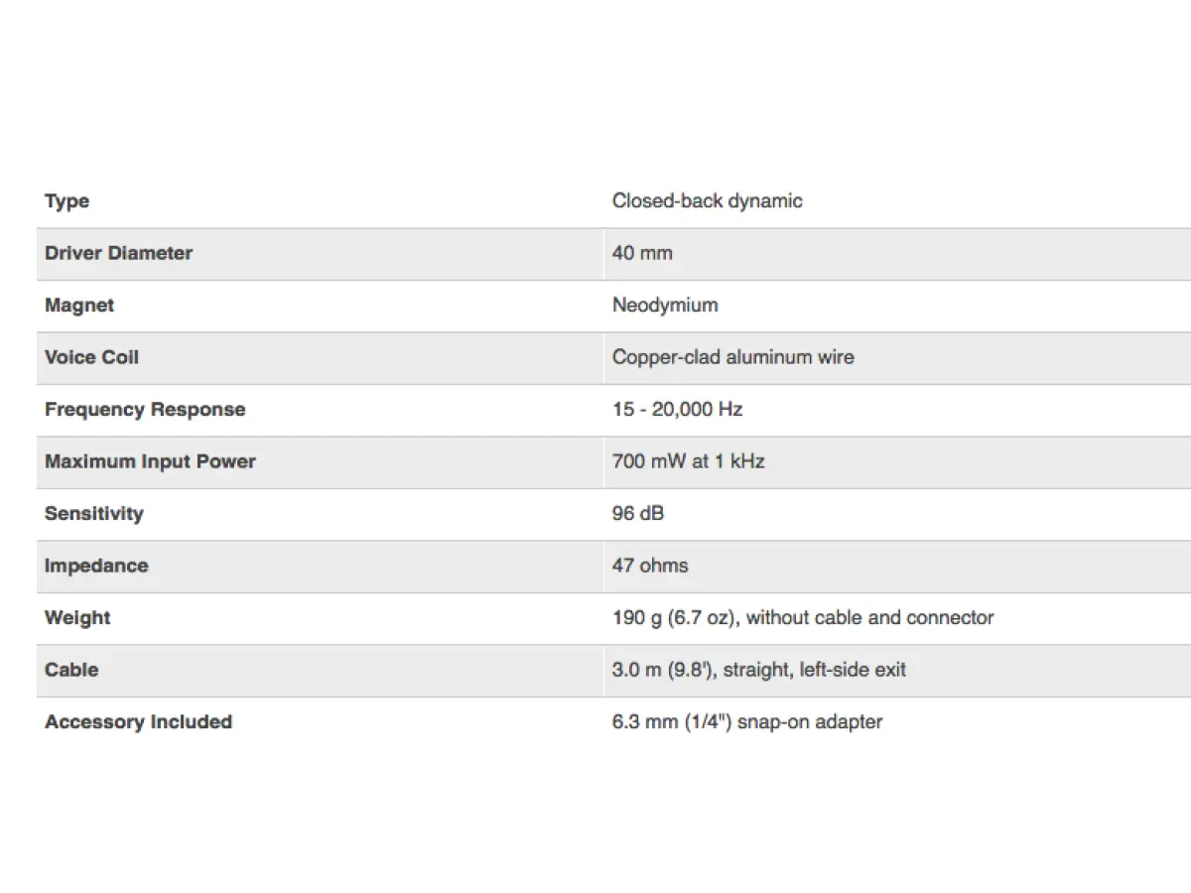Select the 700 mW at 1 kHz value
Screen dimensions: 1191x893
[688, 461]
